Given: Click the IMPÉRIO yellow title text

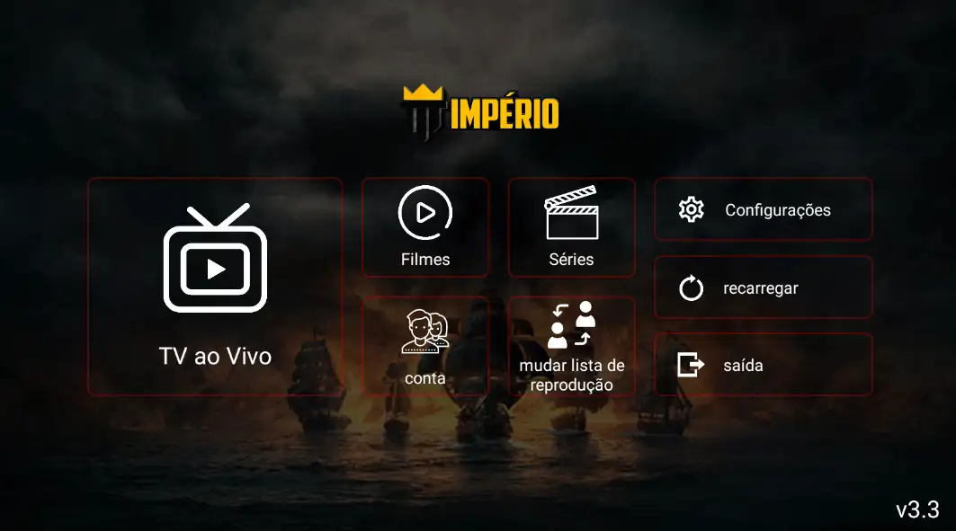Looking at the screenshot, I should pyautogui.click(x=505, y=114).
